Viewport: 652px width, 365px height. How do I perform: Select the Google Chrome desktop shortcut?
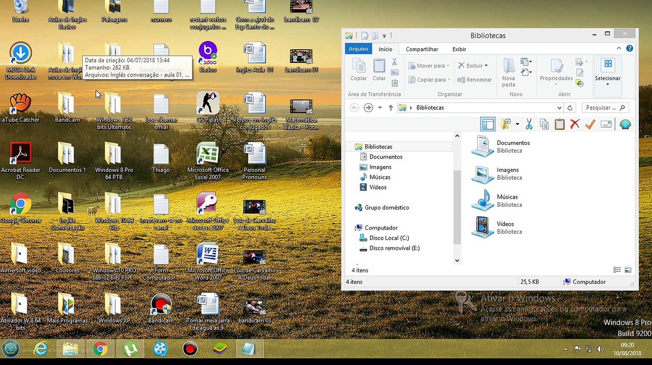pyautogui.click(x=21, y=208)
